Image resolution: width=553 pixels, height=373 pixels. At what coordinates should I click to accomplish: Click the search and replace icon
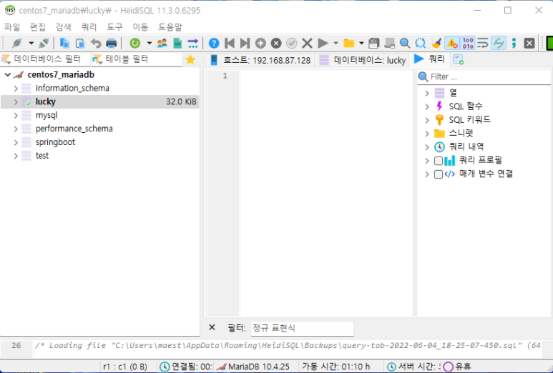pyautogui.click(x=421, y=44)
